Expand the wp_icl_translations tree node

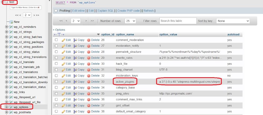tap(7, 72)
